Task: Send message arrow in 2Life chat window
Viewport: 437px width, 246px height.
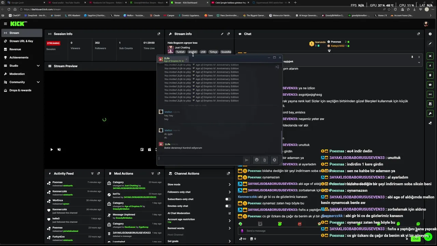Action: point(246,160)
